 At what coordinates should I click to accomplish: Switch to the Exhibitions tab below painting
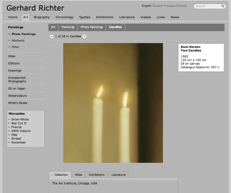pos(96,175)
